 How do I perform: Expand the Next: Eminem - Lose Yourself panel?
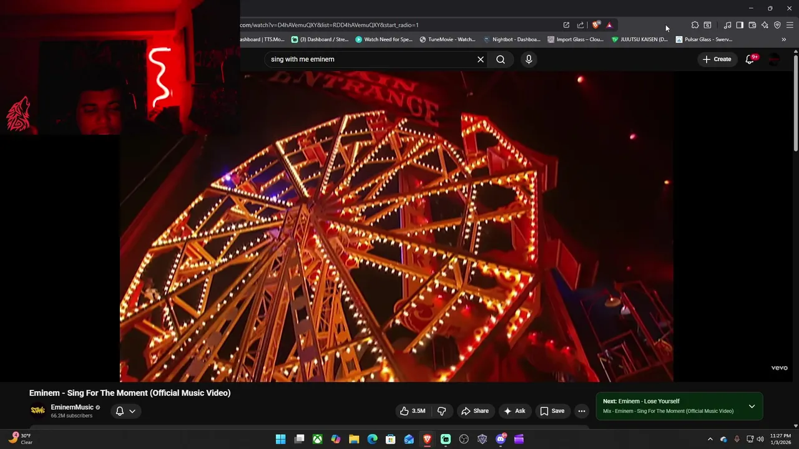(x=752, y=406)
